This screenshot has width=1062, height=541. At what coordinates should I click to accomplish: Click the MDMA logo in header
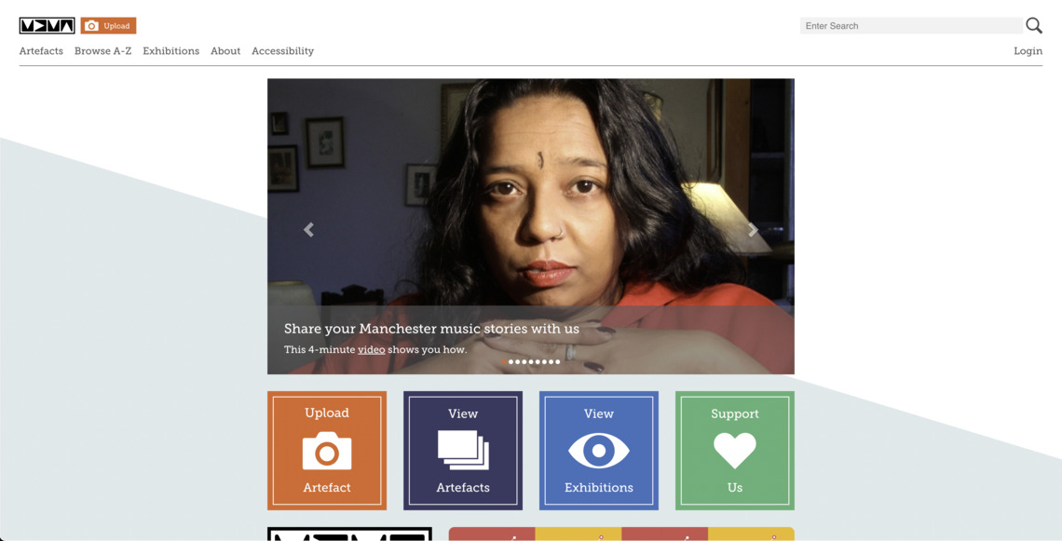[x=47, y=26]
